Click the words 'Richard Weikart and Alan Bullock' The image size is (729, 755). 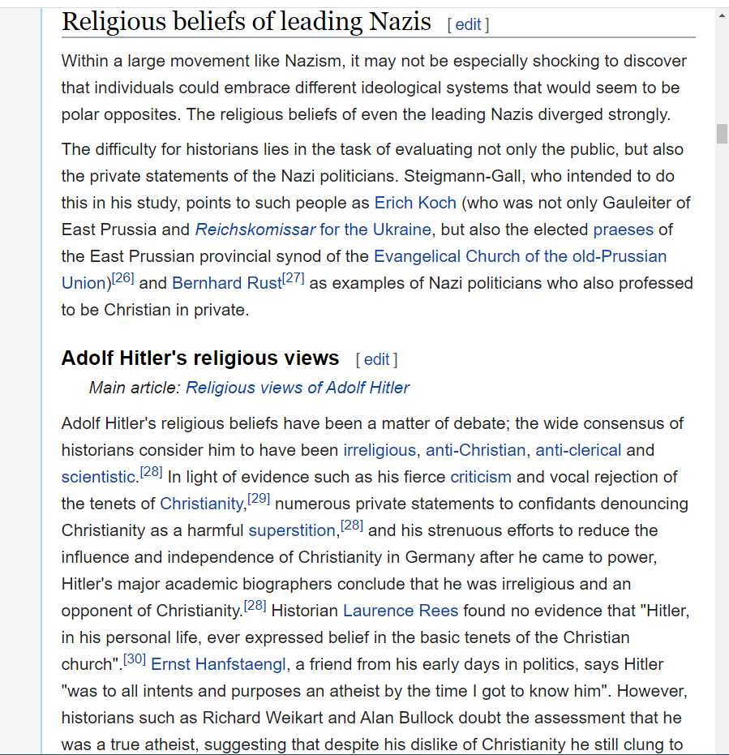pyautogui.click(x=328, y=718)
